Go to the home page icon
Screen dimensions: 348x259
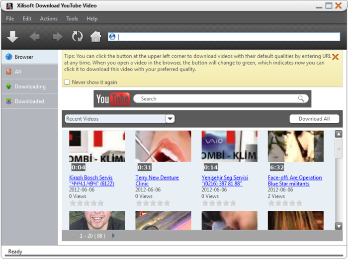pyautogui.click(x=95, y=36)
